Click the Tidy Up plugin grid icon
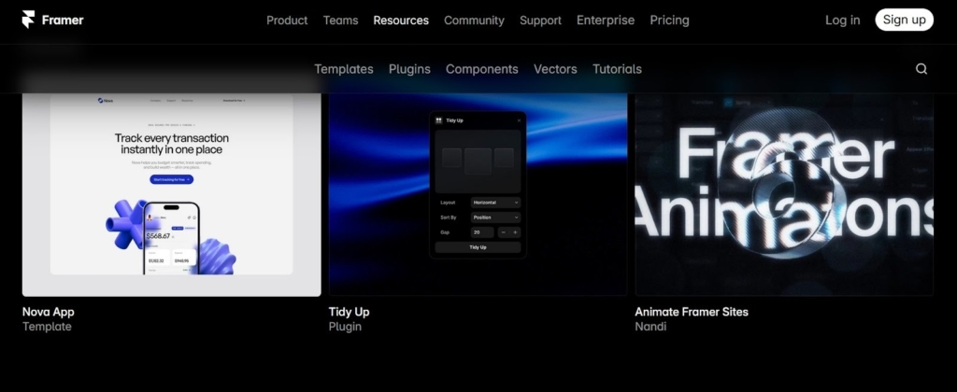This screenshot has width=957, height=392. 439,120
